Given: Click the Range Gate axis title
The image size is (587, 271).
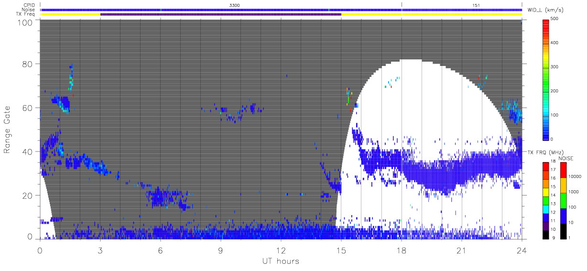Looking at the screenshot, I should tap(7, 130).
